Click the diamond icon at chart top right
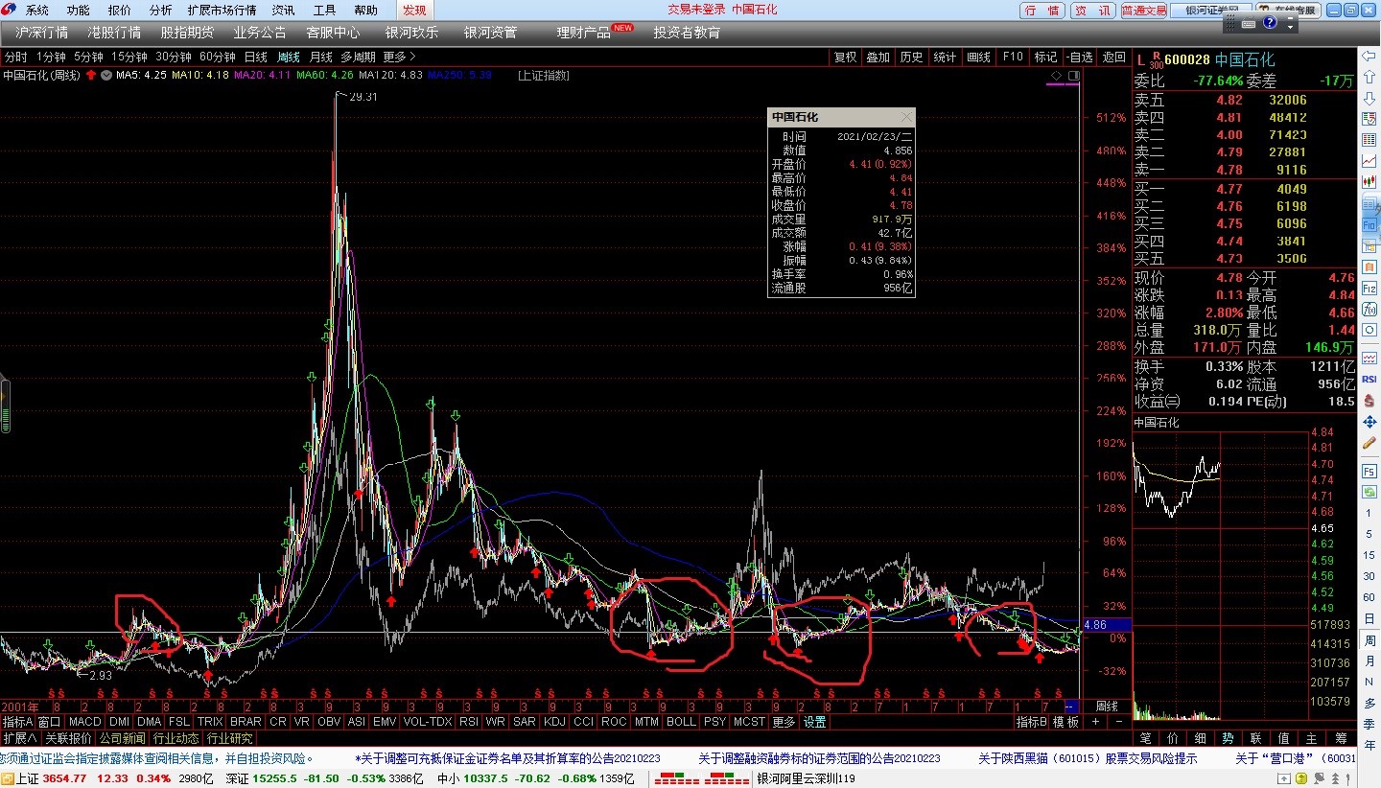The width and height of the screenshot is (1381, 788). coord(1056,76)
